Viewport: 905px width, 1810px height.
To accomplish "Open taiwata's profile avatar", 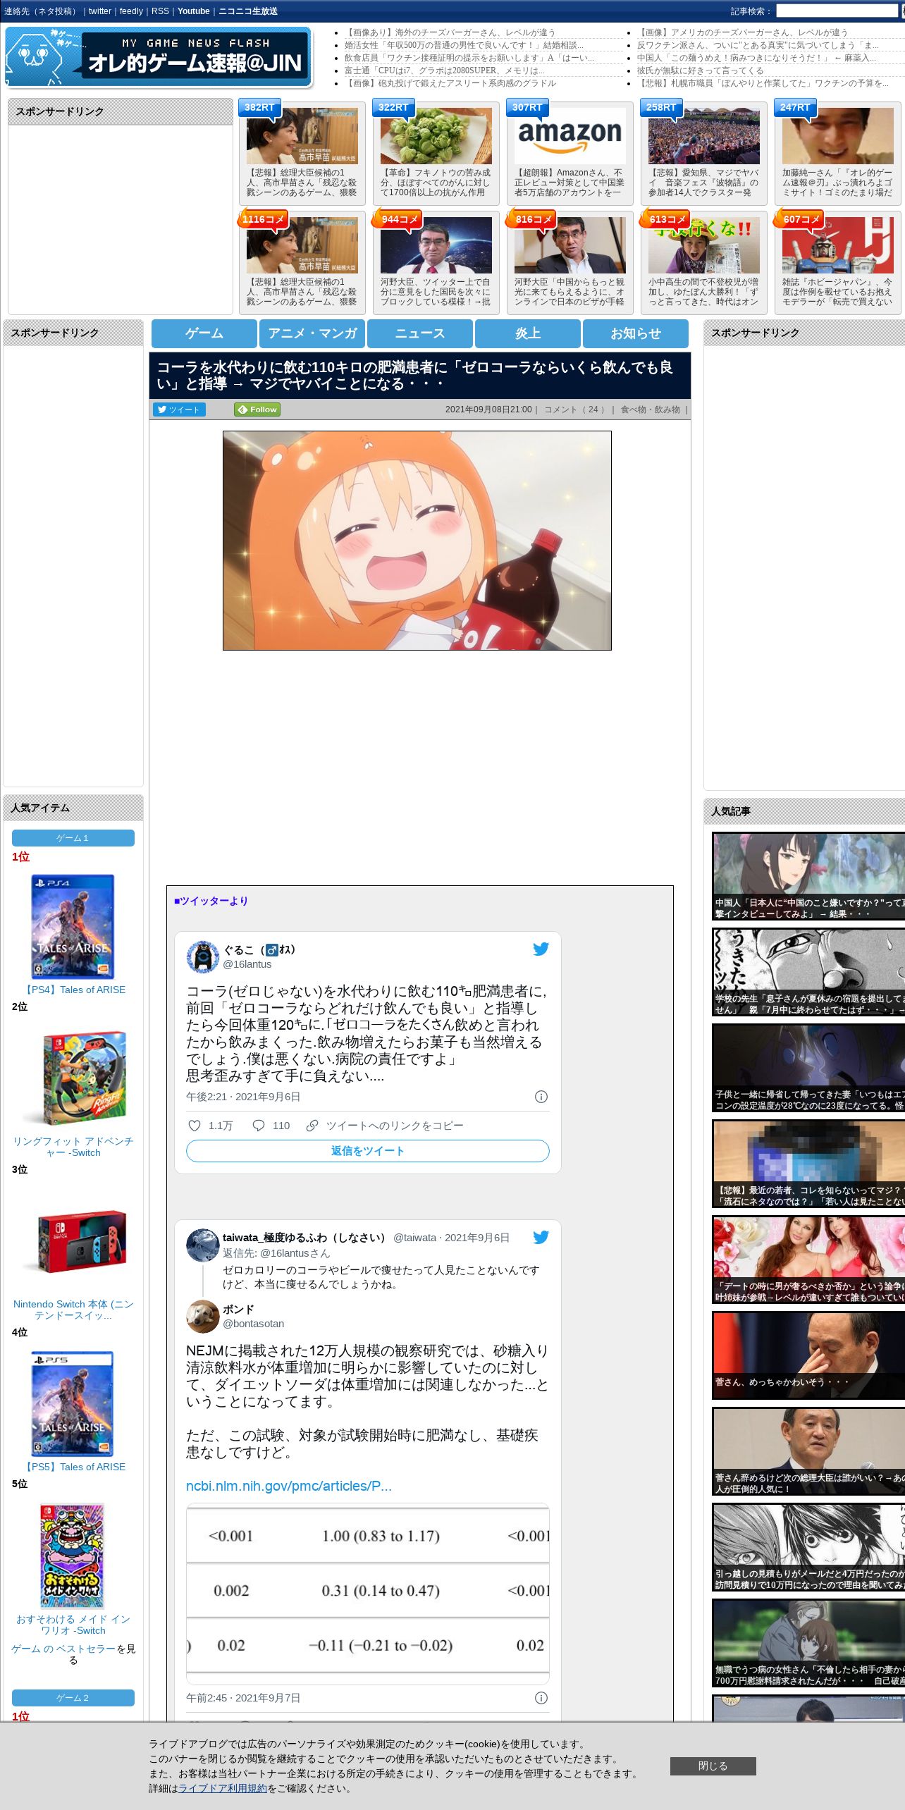I will coord(202,1245).
